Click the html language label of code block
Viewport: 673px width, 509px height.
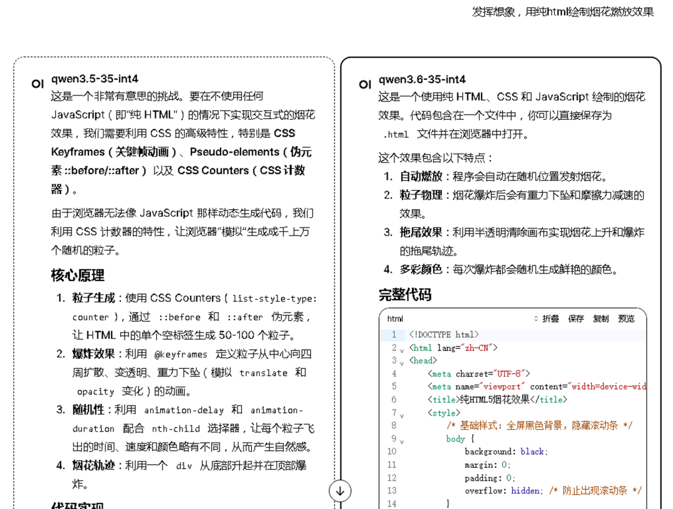tap(395, 318)
